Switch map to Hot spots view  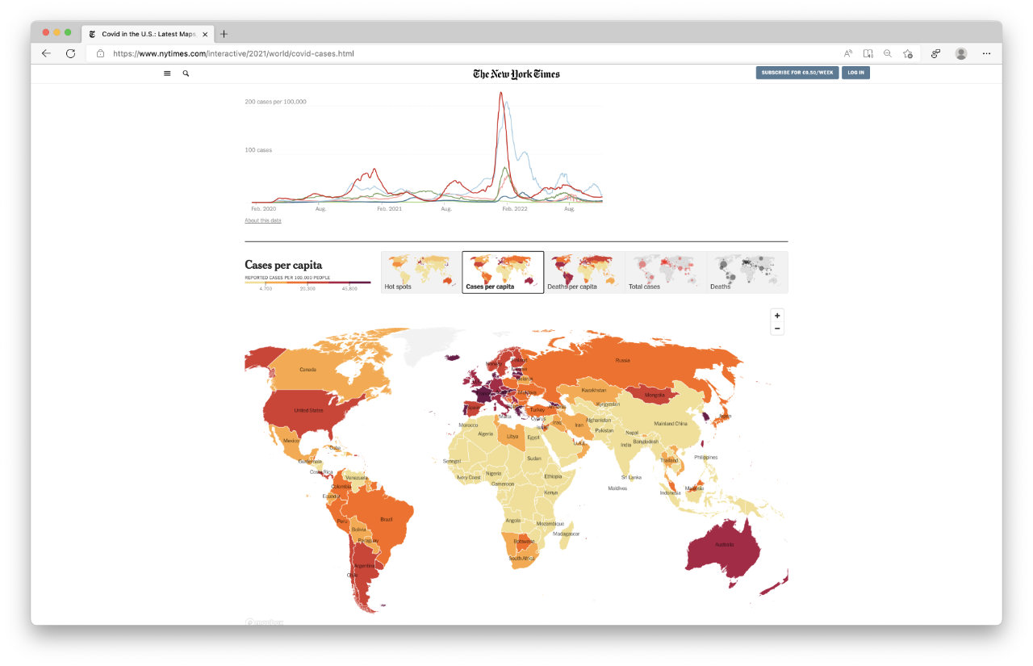(420, 272)
